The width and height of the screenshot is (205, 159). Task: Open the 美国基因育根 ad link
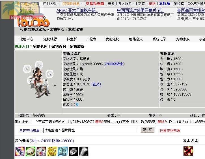tap(191, 10)
